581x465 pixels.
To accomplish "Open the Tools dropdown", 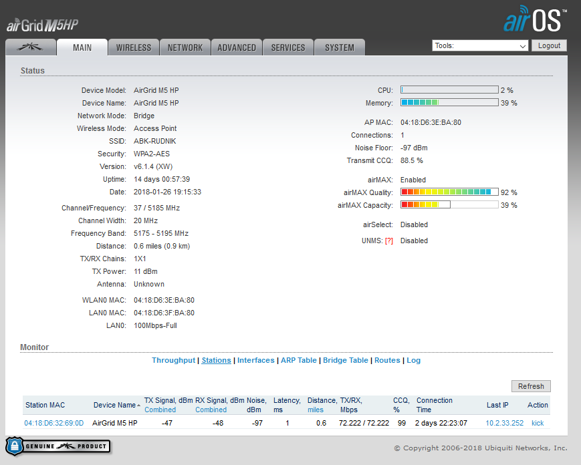I will pos(480,46).
